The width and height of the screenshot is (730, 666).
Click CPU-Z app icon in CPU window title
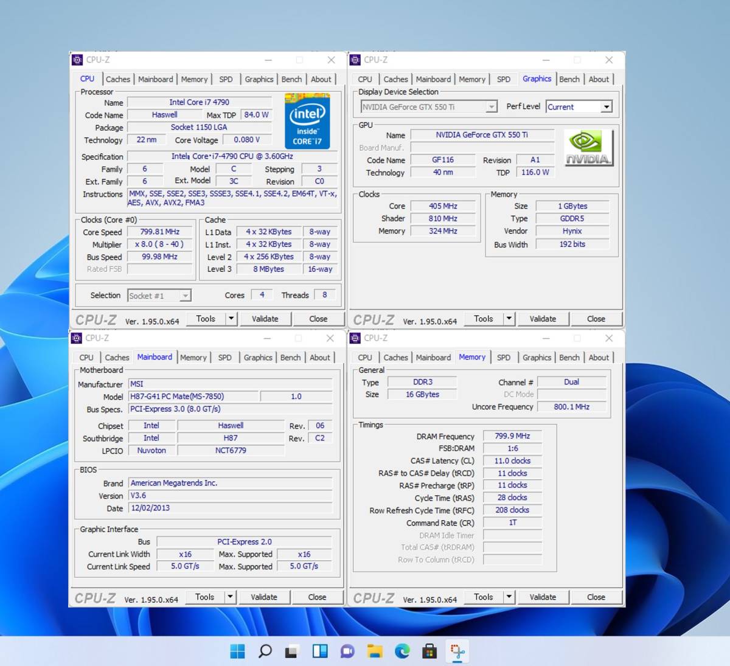coord(77,60)
